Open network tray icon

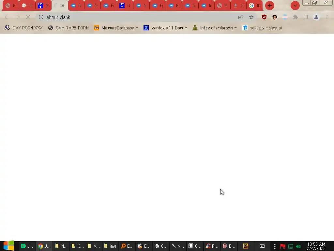tap(291, 246)
